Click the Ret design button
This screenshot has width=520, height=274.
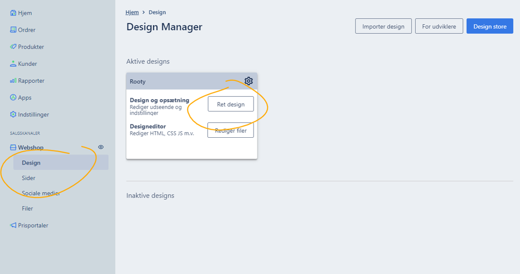(231, 104)
